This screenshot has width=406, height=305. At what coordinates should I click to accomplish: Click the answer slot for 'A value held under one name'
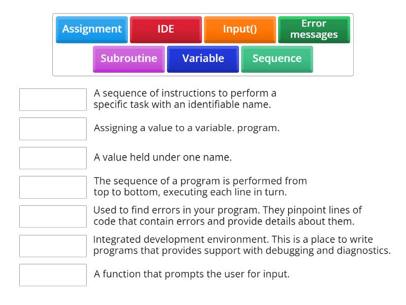(53, 158)
